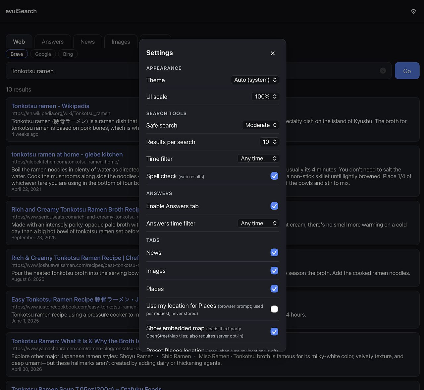Open settings via the gear icon
Viewport: 424px width, 390px height.
tap(413, 11)
